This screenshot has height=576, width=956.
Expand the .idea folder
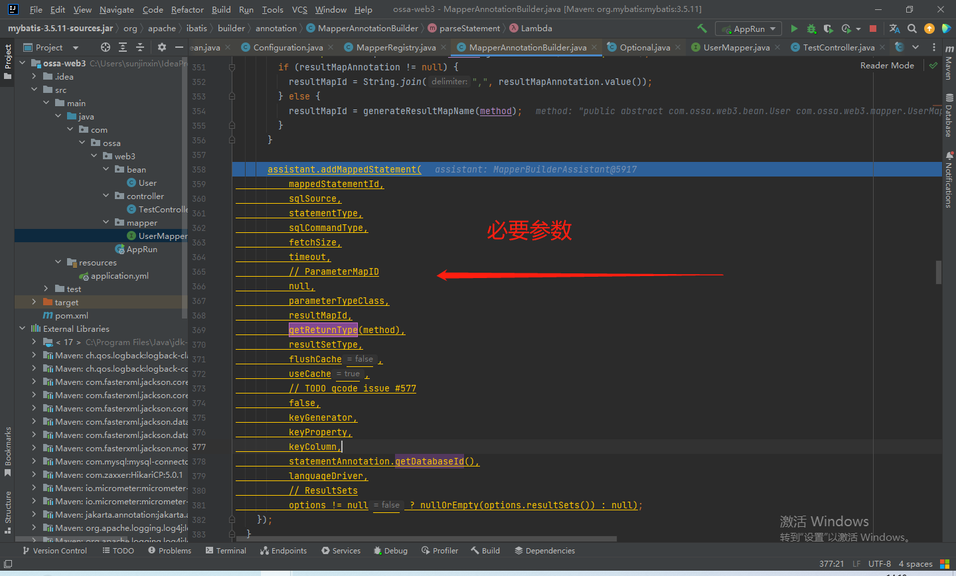pyautogui.click(x=34, y=76)
